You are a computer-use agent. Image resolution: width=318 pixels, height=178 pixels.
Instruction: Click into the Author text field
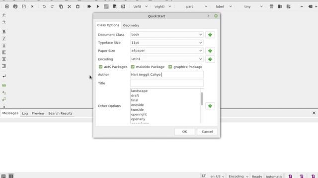167,75
